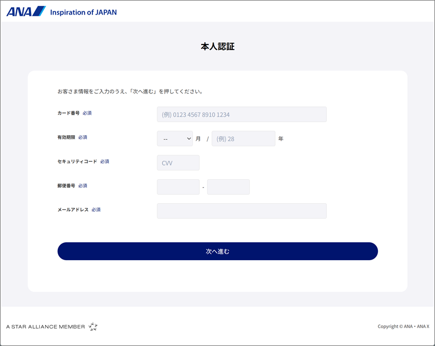Click the メールアドレス label
This screenshot has height=346, width=435.
tap(73, 210)
